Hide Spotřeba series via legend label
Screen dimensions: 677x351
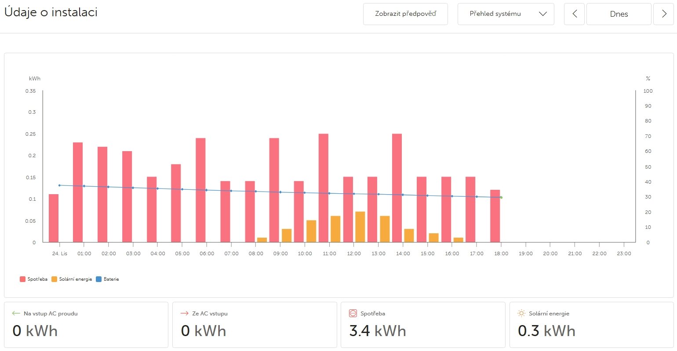(x=37, y=279)
